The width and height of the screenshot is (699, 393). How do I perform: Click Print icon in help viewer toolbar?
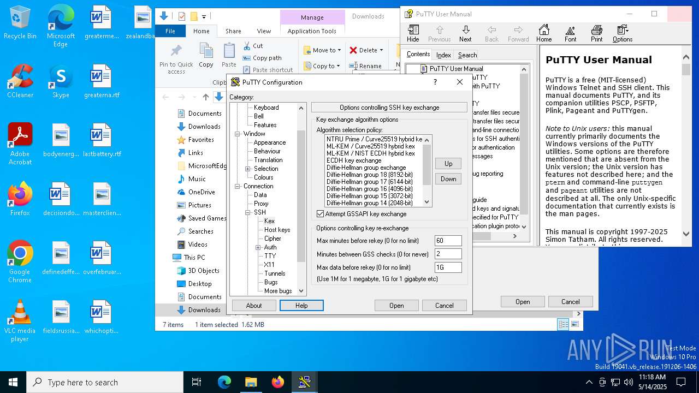pos(596,33)
